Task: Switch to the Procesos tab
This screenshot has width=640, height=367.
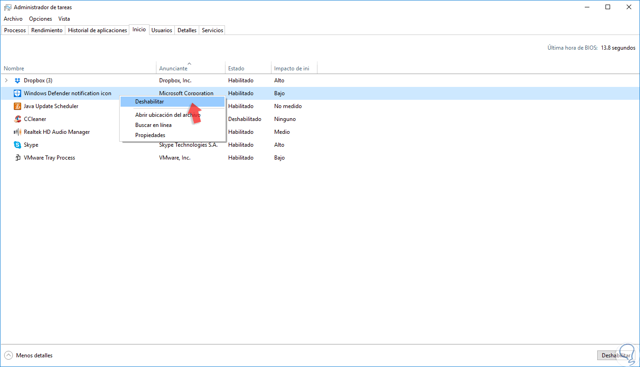Action: pos(14,30)
